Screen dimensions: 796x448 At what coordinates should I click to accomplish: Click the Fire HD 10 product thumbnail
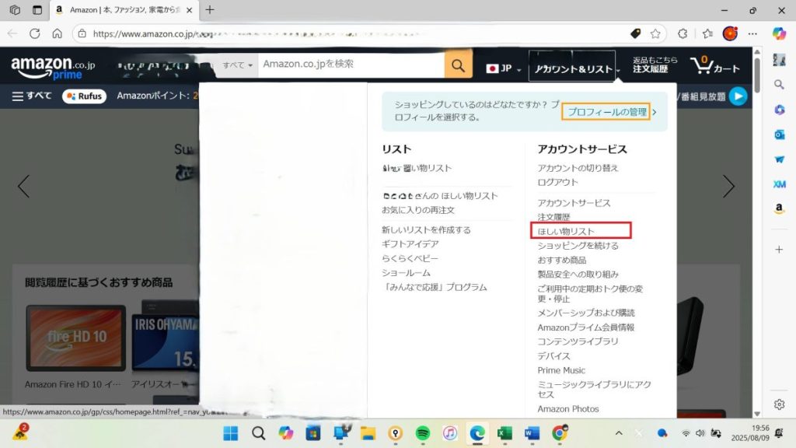pos(75,338)
